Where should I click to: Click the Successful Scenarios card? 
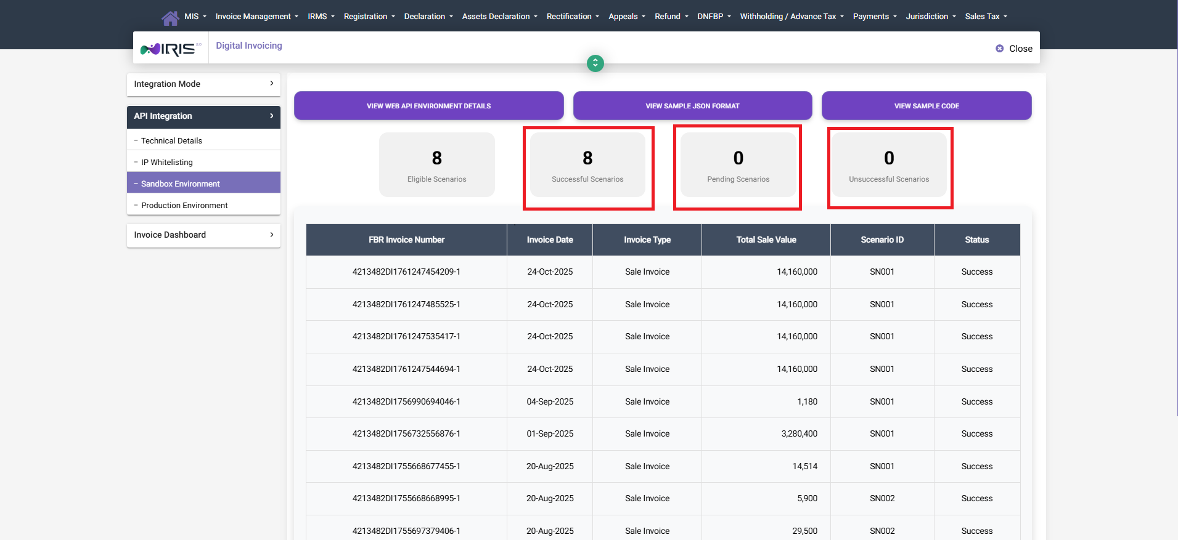587,165
